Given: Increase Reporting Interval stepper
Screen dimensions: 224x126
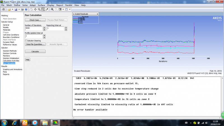Looking at the screenshot, I should (x=66, y=28).
